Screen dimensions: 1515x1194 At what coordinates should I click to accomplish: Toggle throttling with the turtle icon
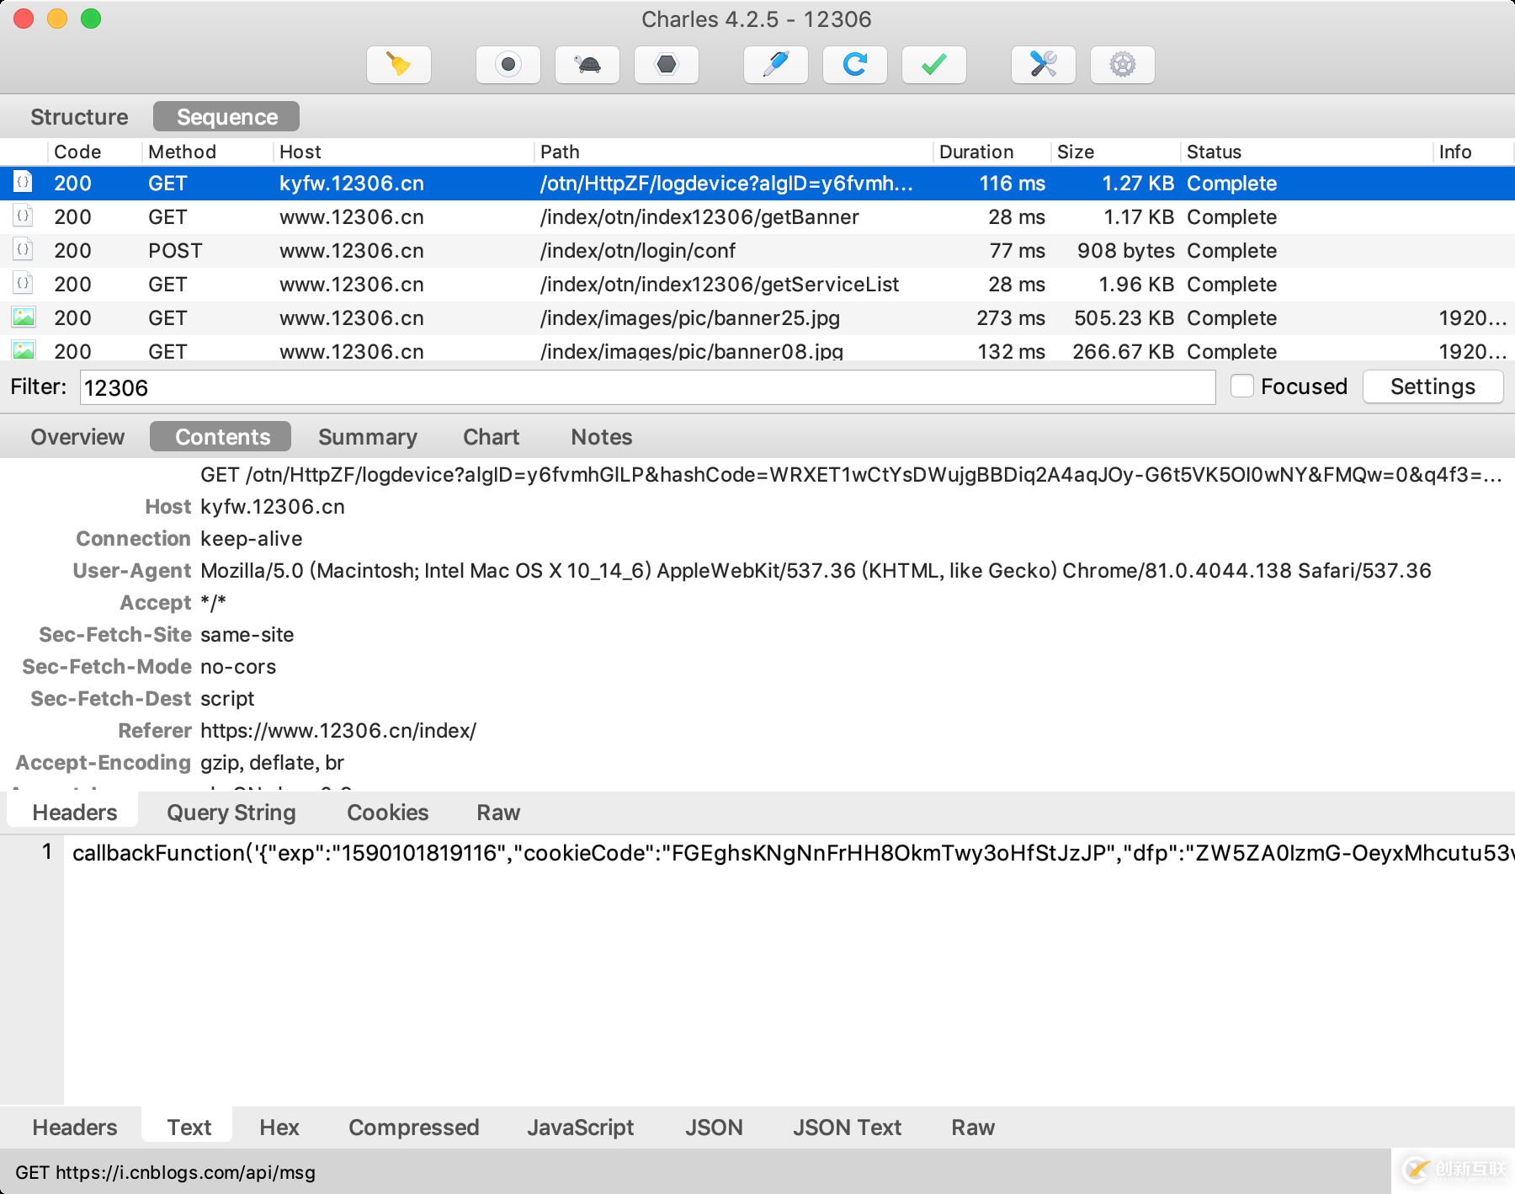(x=587, y=65)
